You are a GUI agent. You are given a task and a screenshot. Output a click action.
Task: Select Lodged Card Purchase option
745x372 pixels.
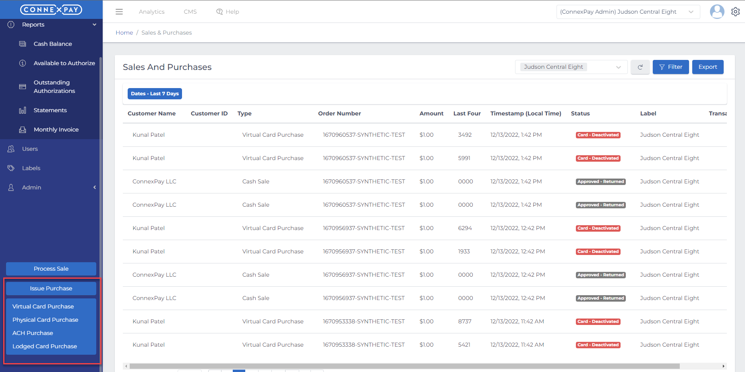click(x=45, y=346)
